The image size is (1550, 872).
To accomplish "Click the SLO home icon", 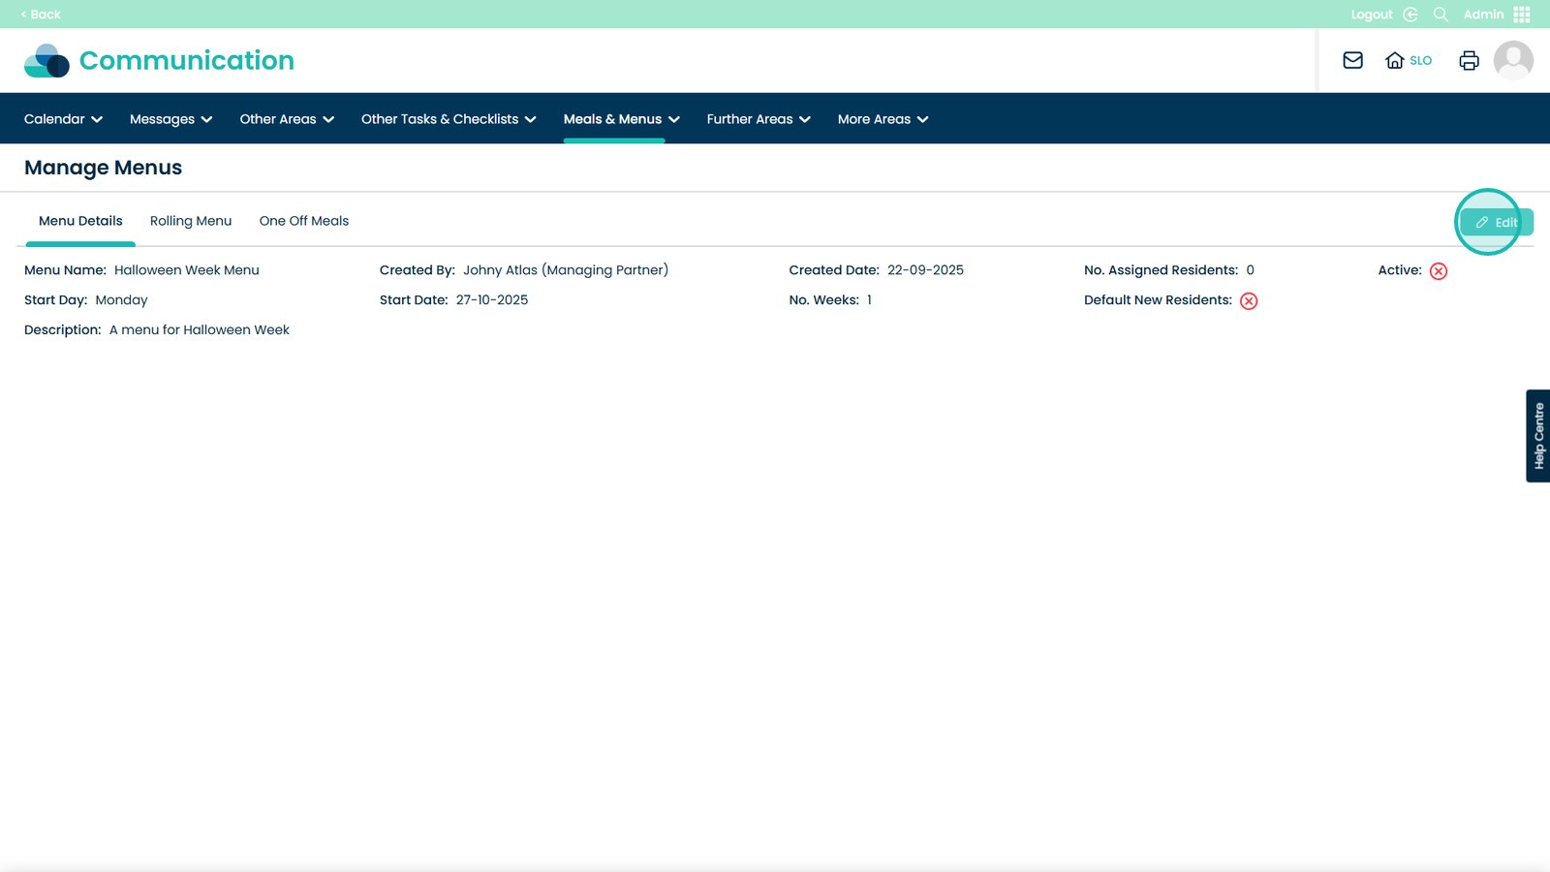I will [x=1395, y=60].
